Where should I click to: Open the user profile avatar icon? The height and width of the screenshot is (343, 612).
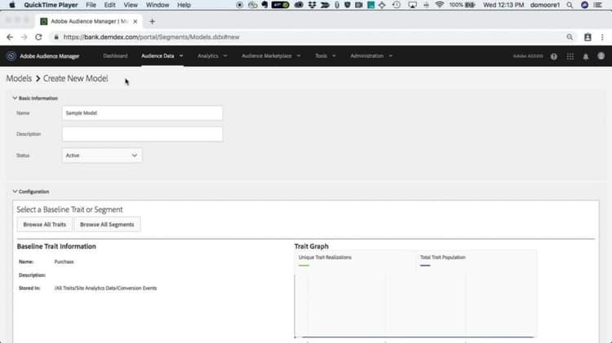point(601,56)
